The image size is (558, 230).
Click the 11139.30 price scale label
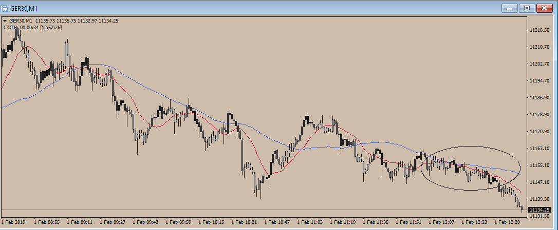tap(540, 199)
